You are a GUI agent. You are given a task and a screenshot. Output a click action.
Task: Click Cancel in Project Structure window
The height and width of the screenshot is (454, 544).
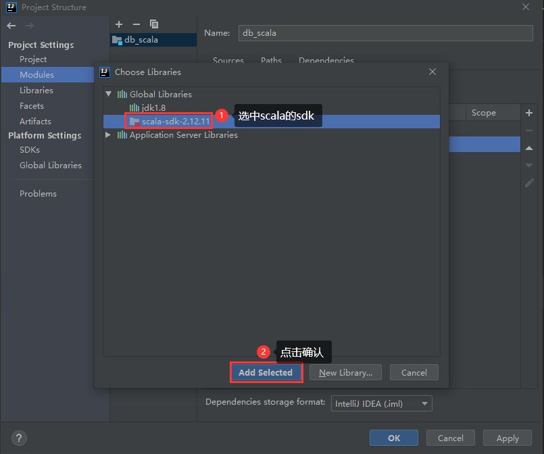point(450,438)
